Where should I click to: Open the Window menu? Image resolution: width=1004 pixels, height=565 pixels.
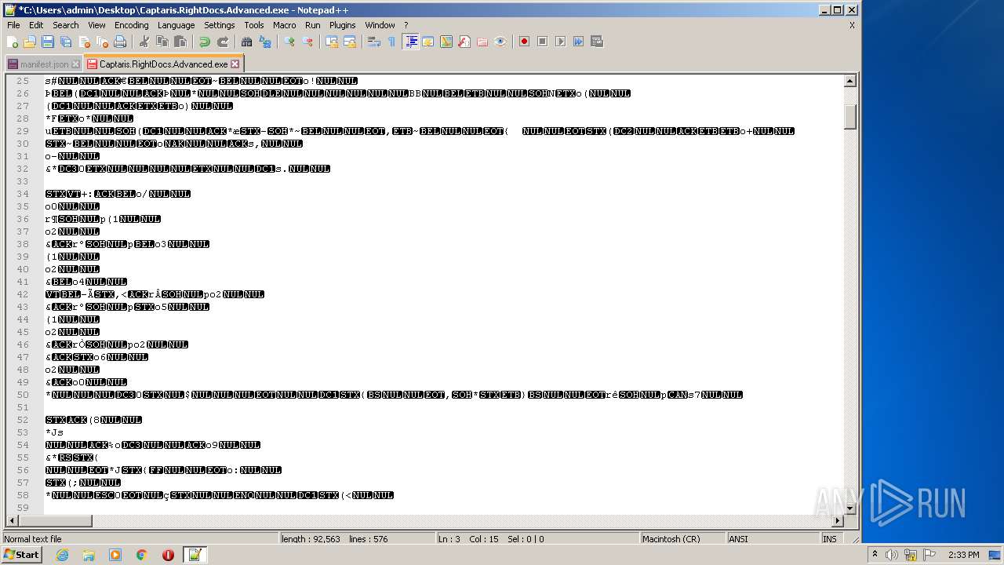(x=380, y=25)
